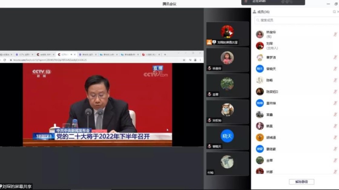The width and height of the screenshot is (339, 190).
Task: Click the page reload icon in Chrome toolbar
Action: [x=5, y=60]
